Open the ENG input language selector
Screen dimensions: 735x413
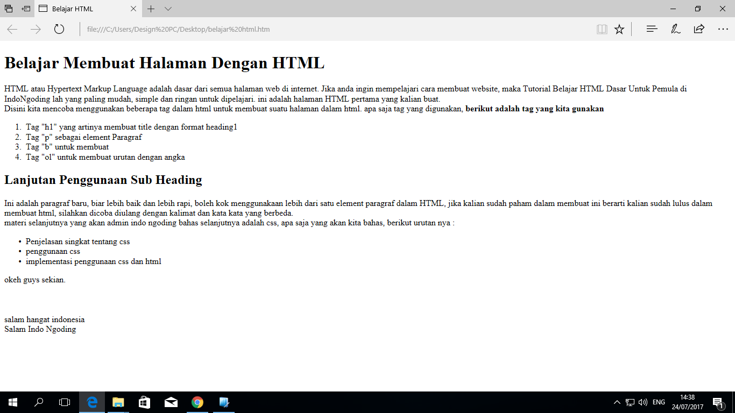[x=659, y=402]
